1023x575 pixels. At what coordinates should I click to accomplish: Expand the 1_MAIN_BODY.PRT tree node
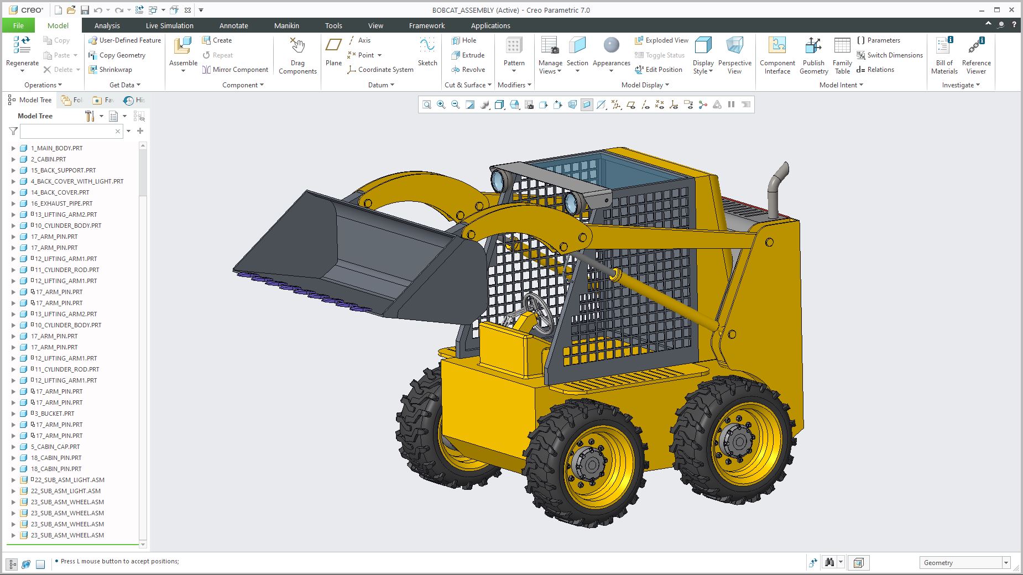click(x=14, y=148)
